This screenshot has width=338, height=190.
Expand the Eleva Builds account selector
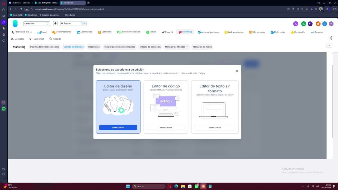[x=36, y=23]
